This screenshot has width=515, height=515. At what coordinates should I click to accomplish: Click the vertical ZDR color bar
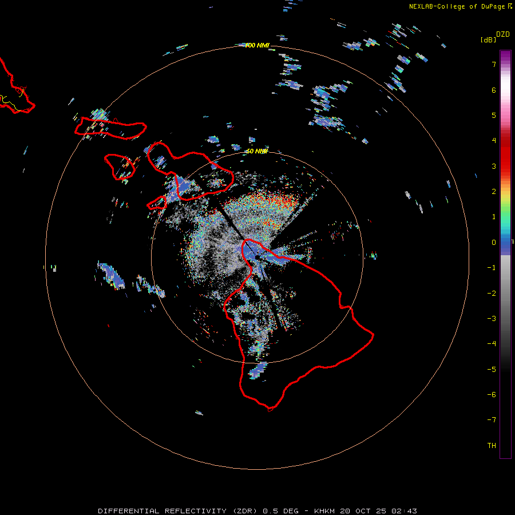pyautogui.click(x=505, y=254)
